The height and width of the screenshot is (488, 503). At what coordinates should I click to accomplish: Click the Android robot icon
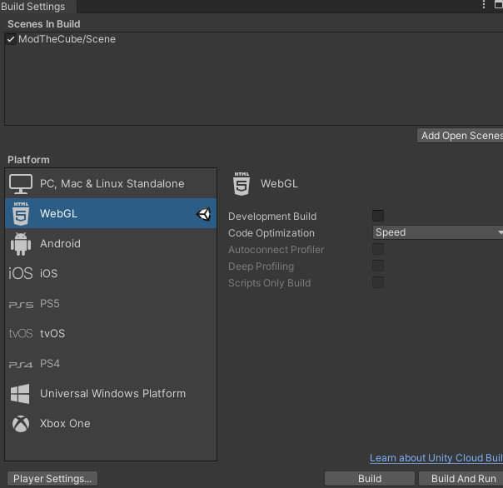21,244
